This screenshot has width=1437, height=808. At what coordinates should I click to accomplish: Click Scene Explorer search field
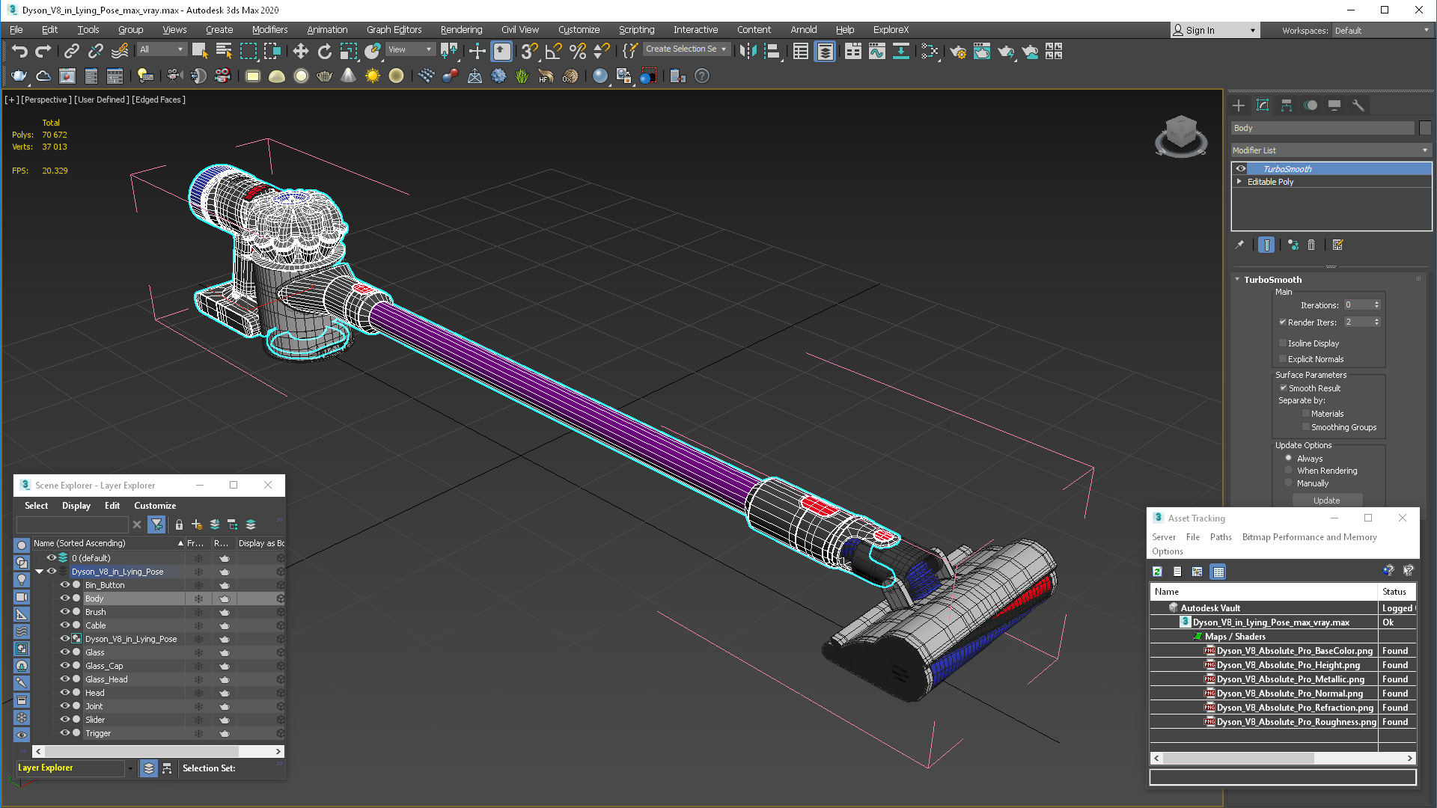coord(72,524)
